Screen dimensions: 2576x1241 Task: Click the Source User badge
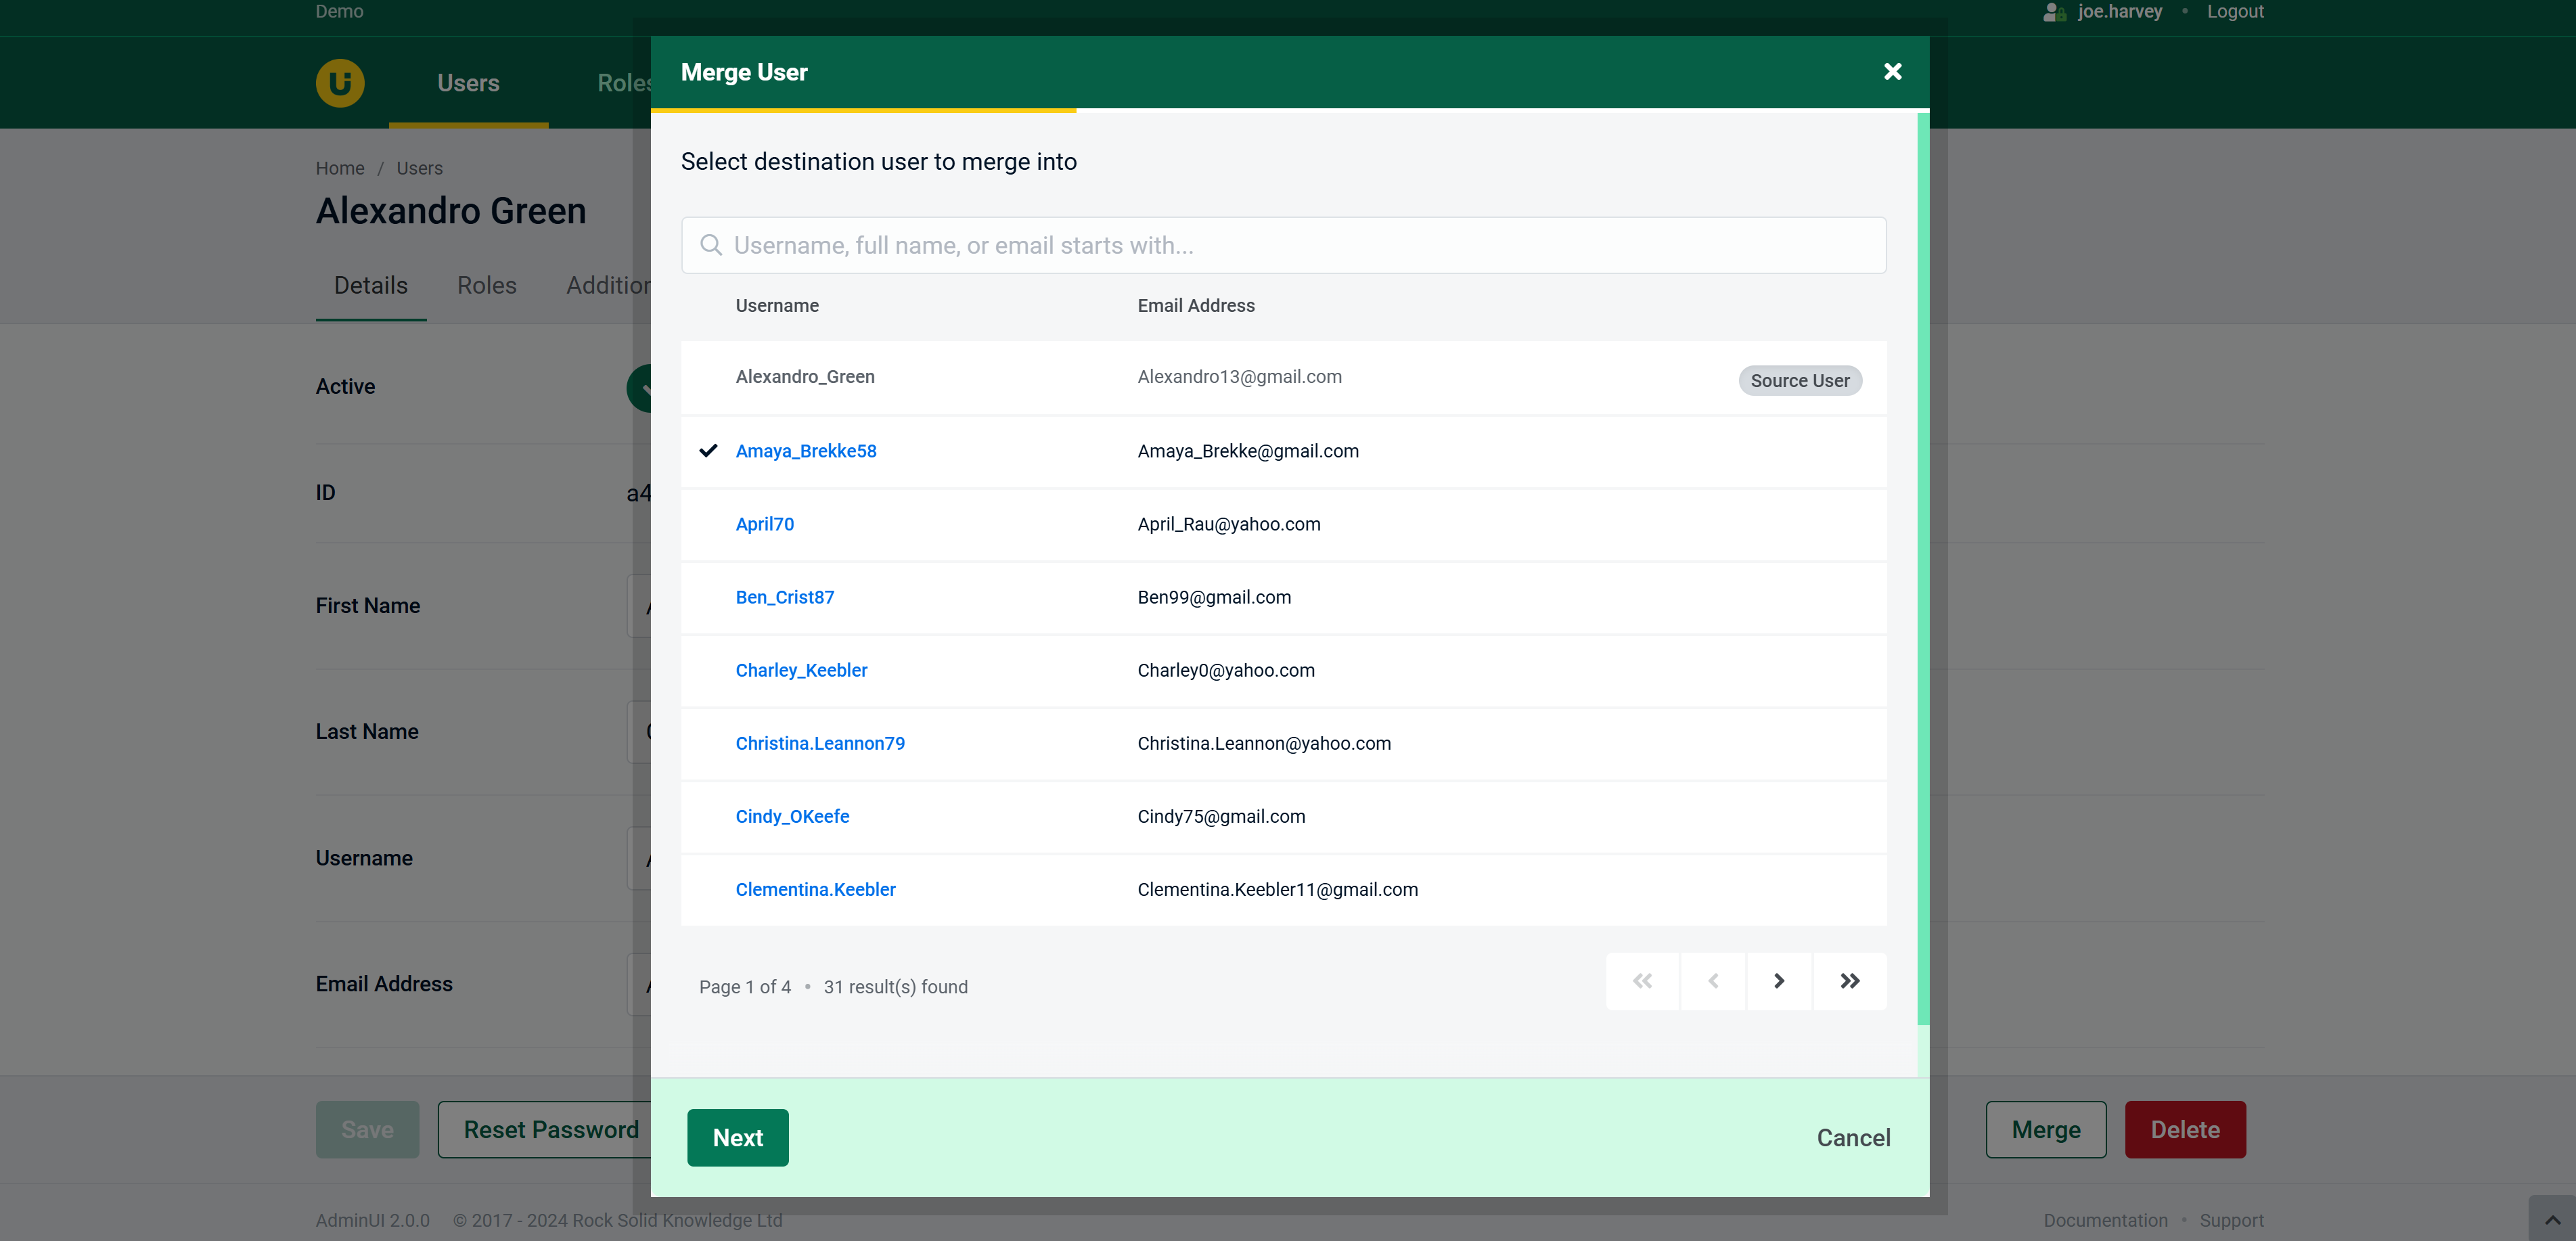1800,380
